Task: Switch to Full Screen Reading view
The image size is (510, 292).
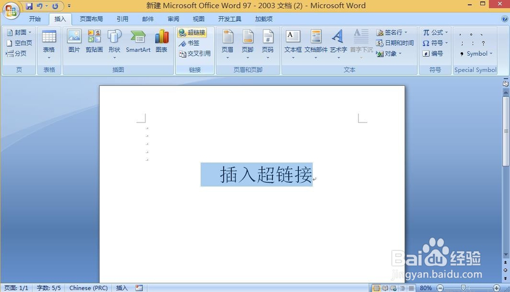Action: point(385,288)
